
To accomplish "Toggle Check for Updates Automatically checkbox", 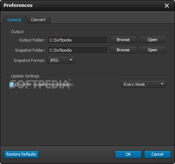I will (12, 84).
